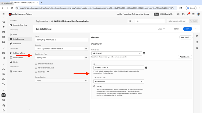This screenshot has width=202, height=113.
Task: Expand the Namespace dropdown arrow
Action: 140,53
